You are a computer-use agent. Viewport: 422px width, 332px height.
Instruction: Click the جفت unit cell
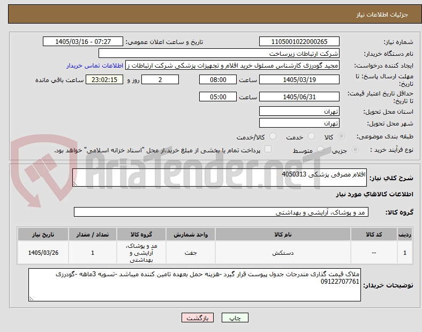191,253
